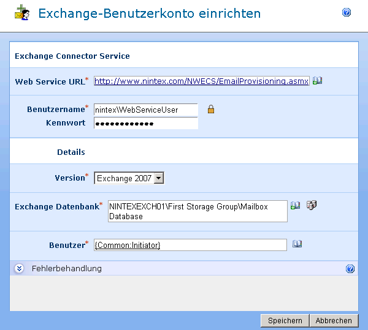Open the database picker icon for Exchange Datenbank
Image resolution: width=368 pixels, height=330 pixels.
pyautogui.click(x=311, y=206)
